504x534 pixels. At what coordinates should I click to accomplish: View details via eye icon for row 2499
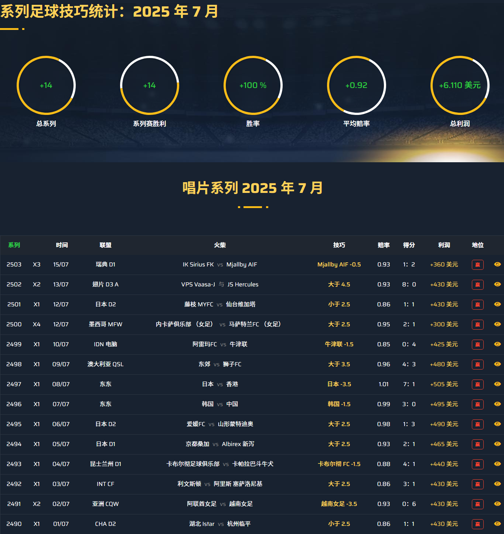[497, 344]
